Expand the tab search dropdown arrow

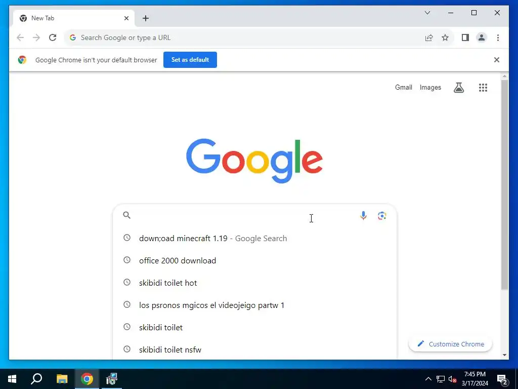point(427,13)
